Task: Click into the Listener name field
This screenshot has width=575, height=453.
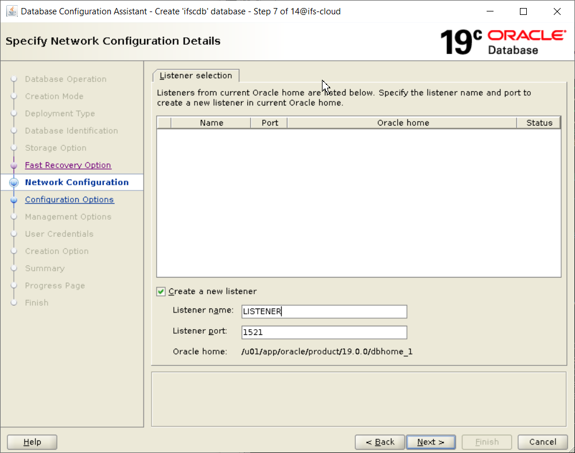Action: coord(324,311)
